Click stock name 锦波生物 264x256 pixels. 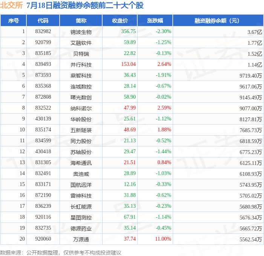[81, 32]
